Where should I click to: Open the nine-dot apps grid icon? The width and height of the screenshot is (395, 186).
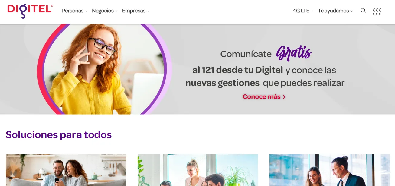click(x=377, y=11)
